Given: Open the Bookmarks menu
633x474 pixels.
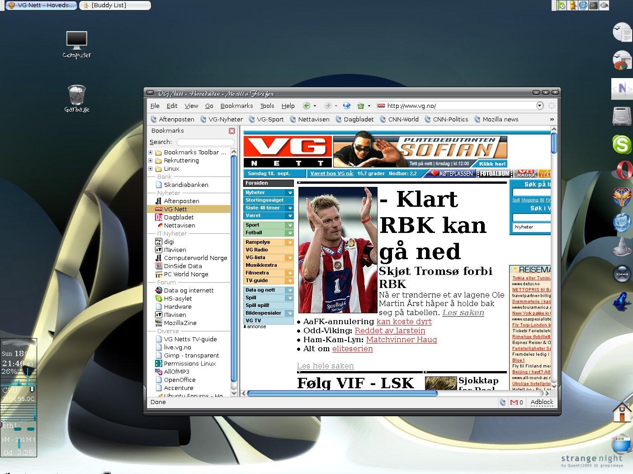Looking at the screenshot, I should point(236,106).
